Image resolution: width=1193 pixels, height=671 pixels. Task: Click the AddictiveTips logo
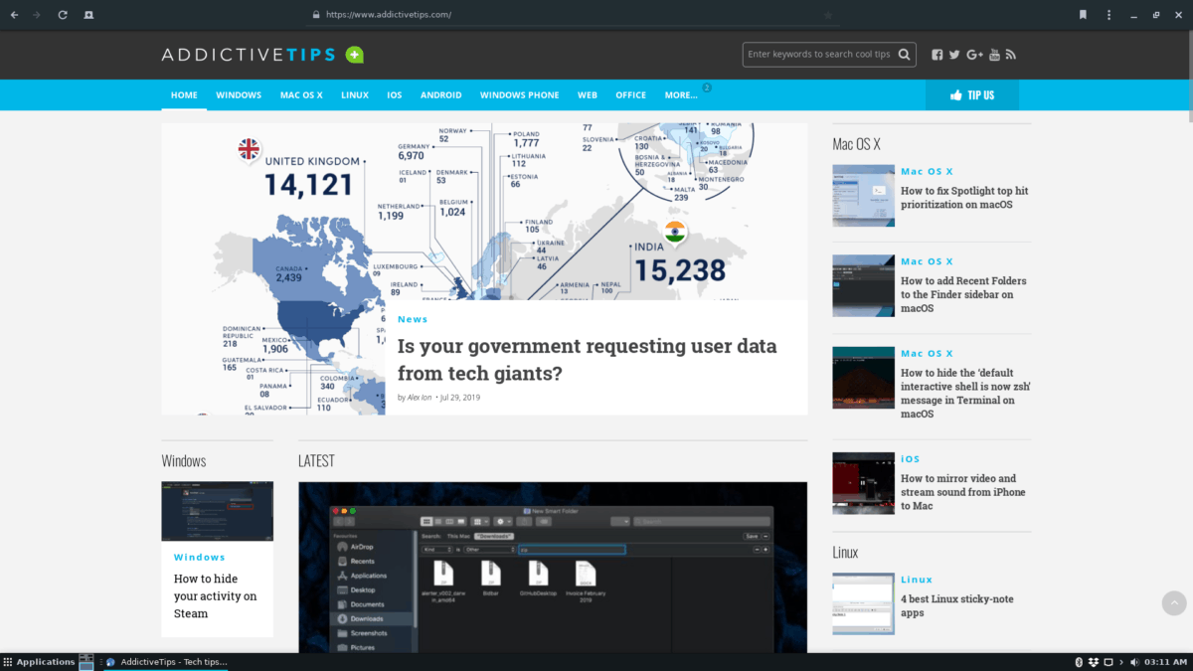(250, 55)
